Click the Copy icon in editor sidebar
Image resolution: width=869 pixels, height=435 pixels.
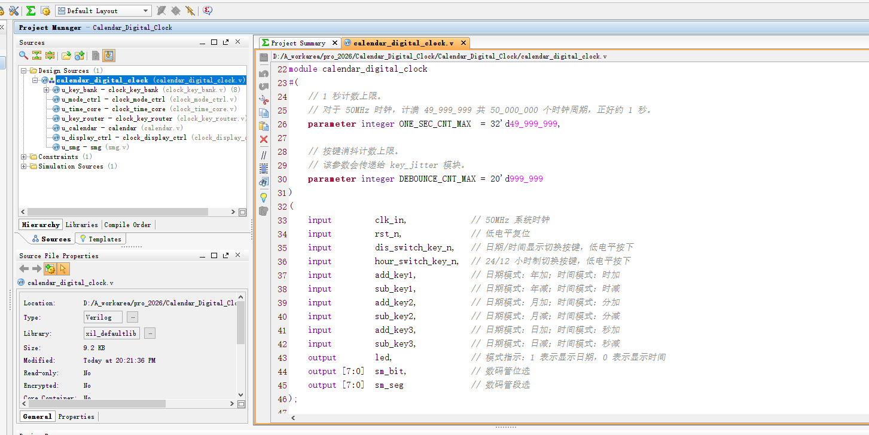264,113
